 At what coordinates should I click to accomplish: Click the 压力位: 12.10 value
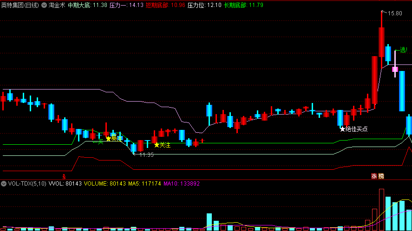[204, 5]
